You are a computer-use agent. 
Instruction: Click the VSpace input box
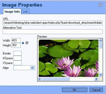(17, 63)
